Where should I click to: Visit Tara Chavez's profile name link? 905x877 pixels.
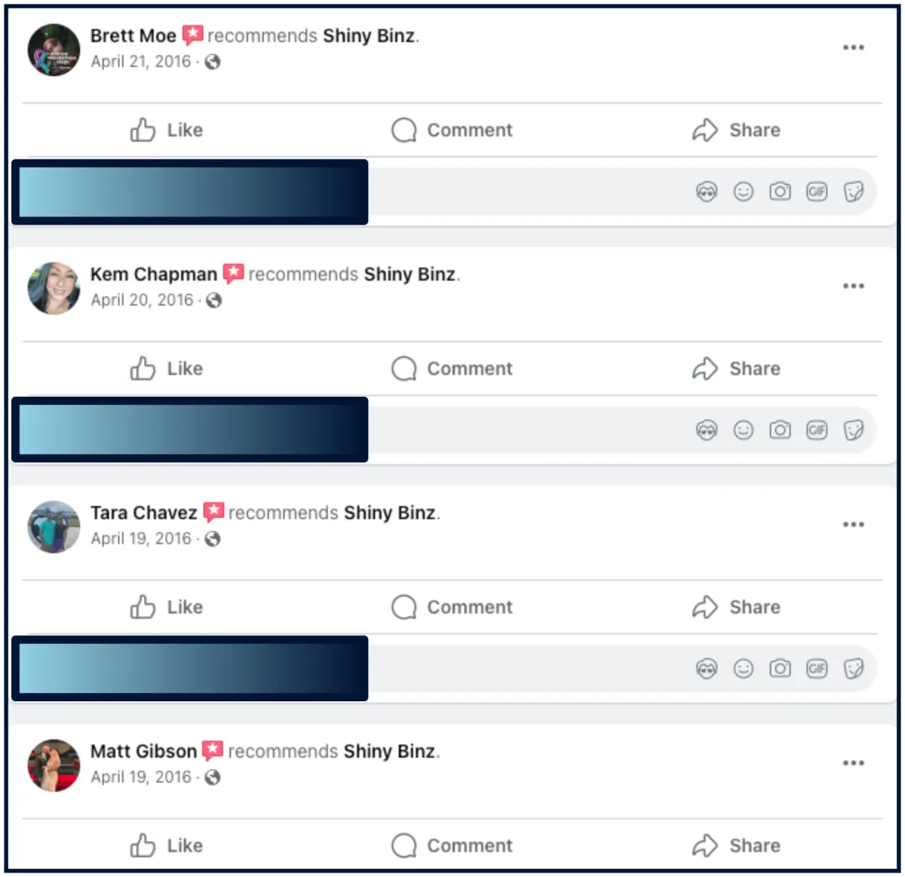[143, 513]
